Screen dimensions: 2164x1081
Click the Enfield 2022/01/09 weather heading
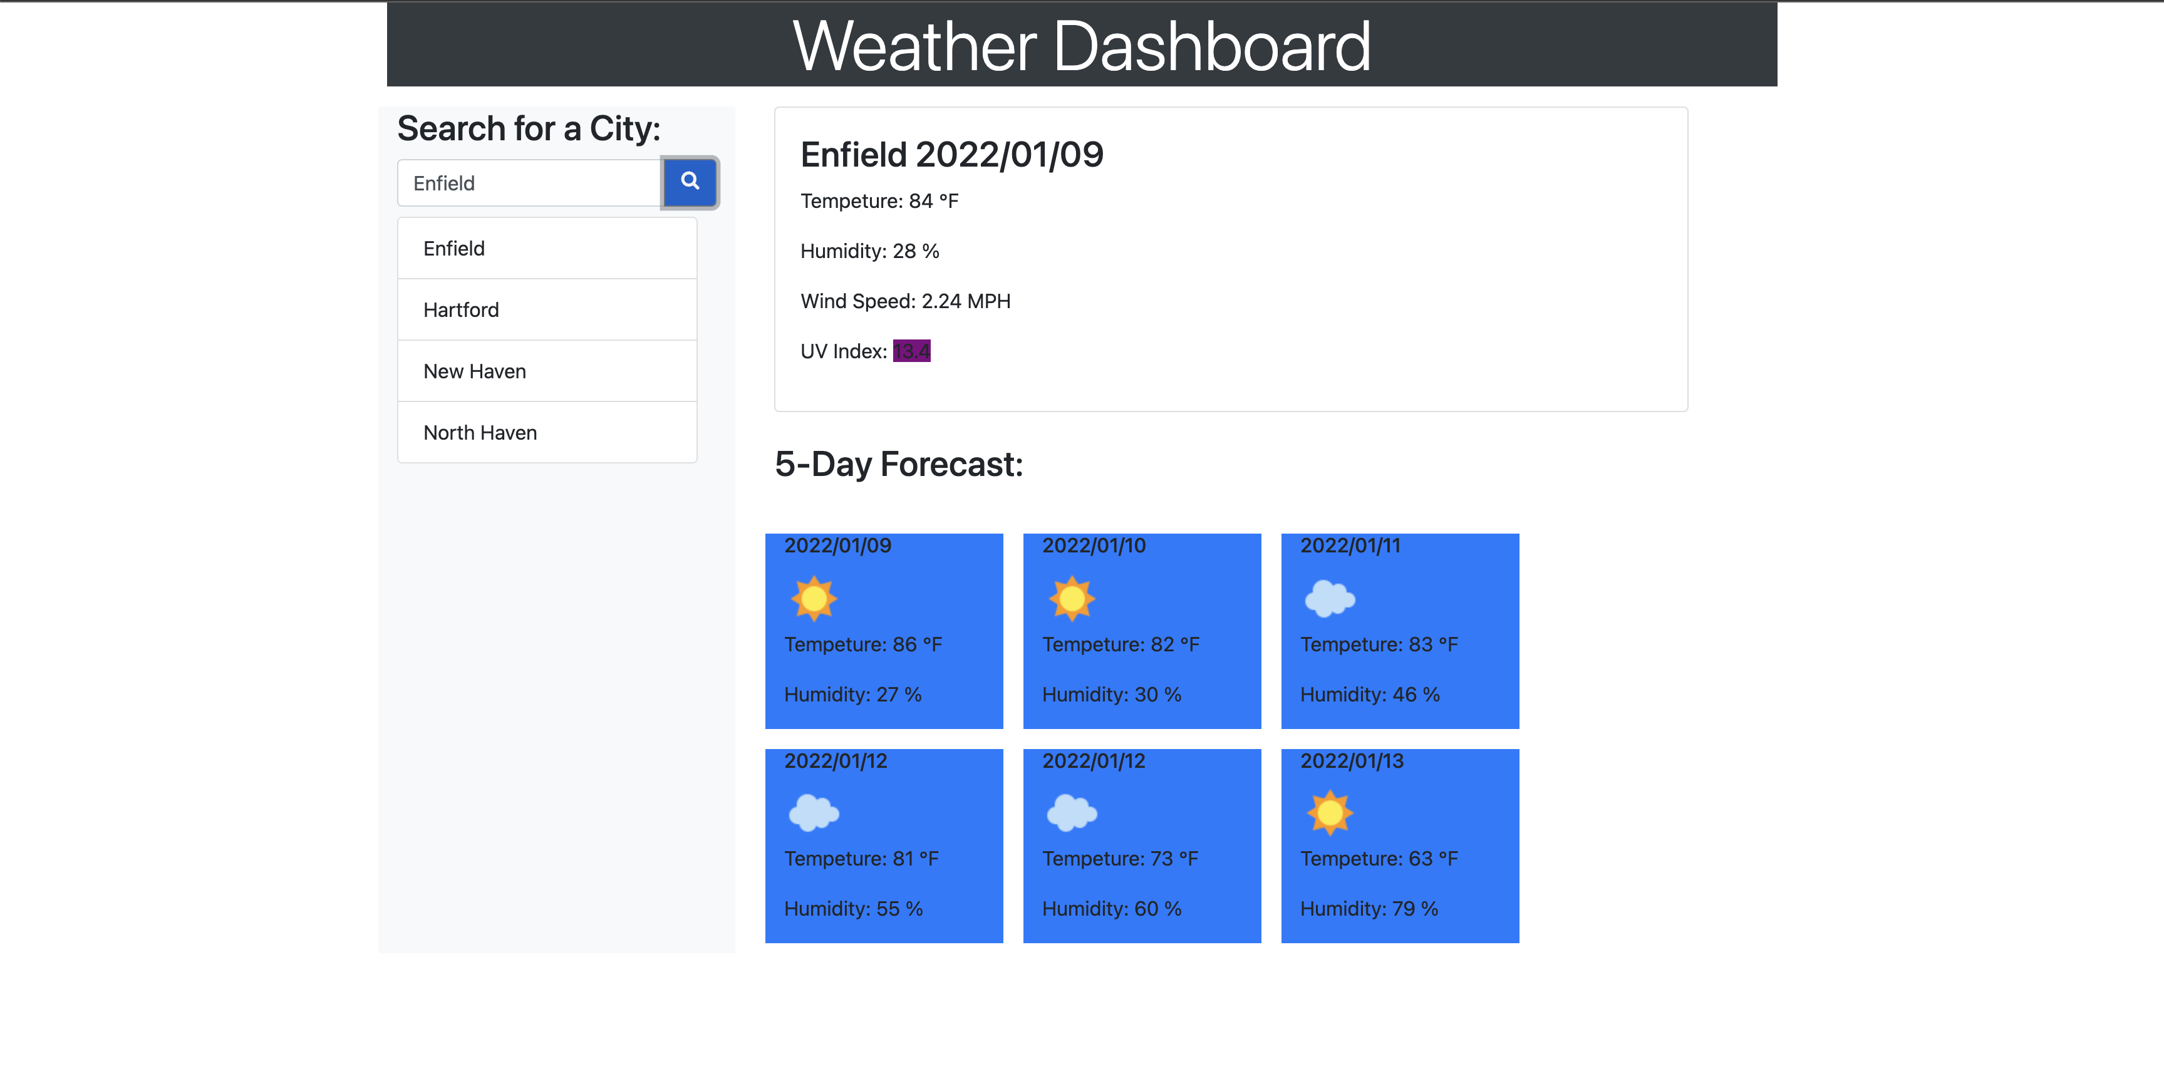[x=953, y=153]
